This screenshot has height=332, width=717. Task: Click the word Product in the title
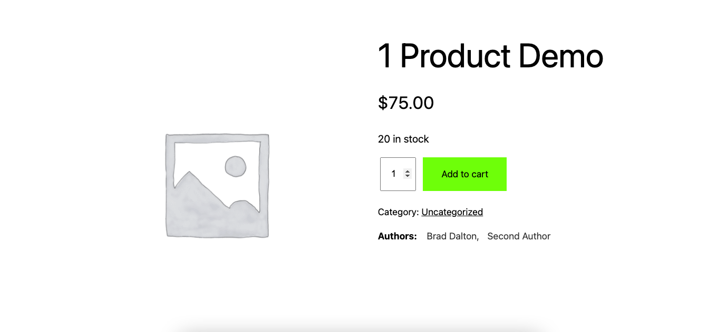[x=456, y=56]
